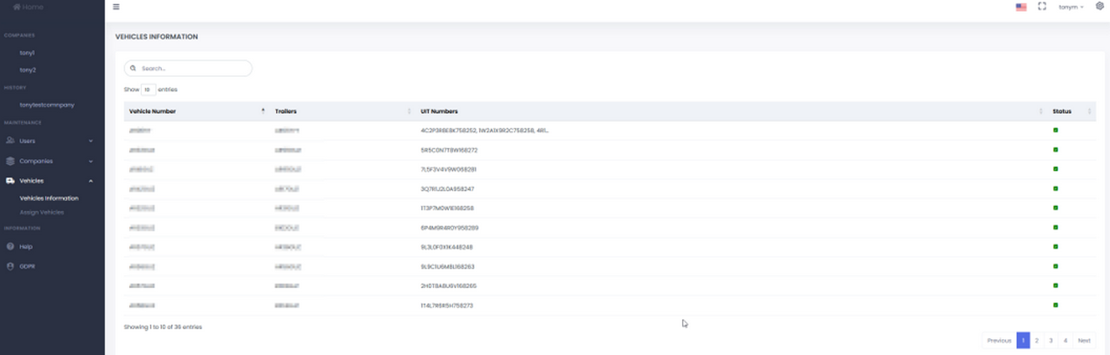Go to pagination page 3
This screenshot has width=1110, height=355.
pos(1051,341)
